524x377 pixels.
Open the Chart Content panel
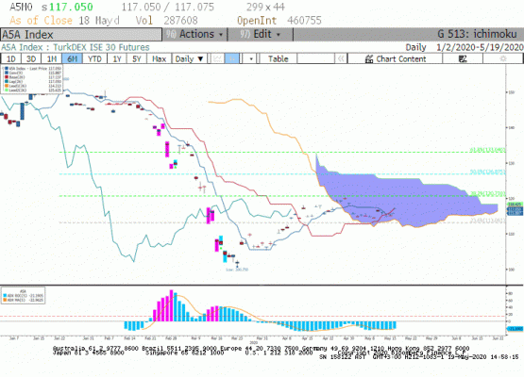coord(396,59)
